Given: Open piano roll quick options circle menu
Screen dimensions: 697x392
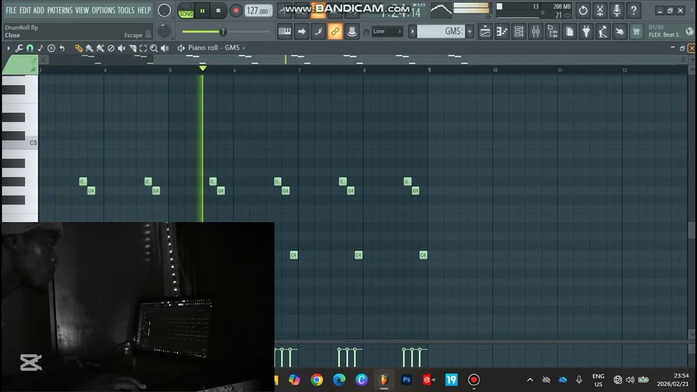Looking at the screenshot, I should 51,48.
